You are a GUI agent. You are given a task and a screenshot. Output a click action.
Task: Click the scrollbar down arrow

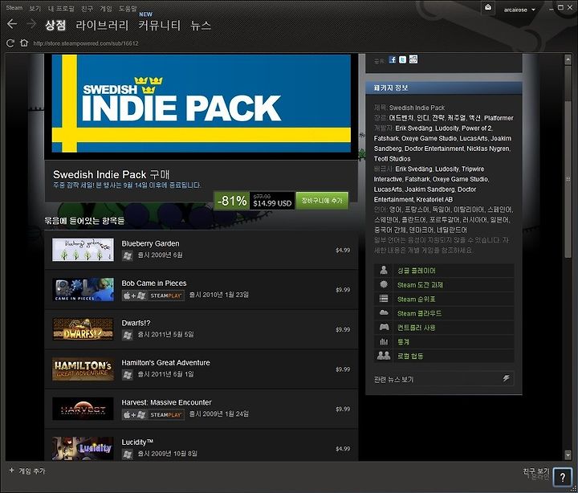(x=568, y=455)
